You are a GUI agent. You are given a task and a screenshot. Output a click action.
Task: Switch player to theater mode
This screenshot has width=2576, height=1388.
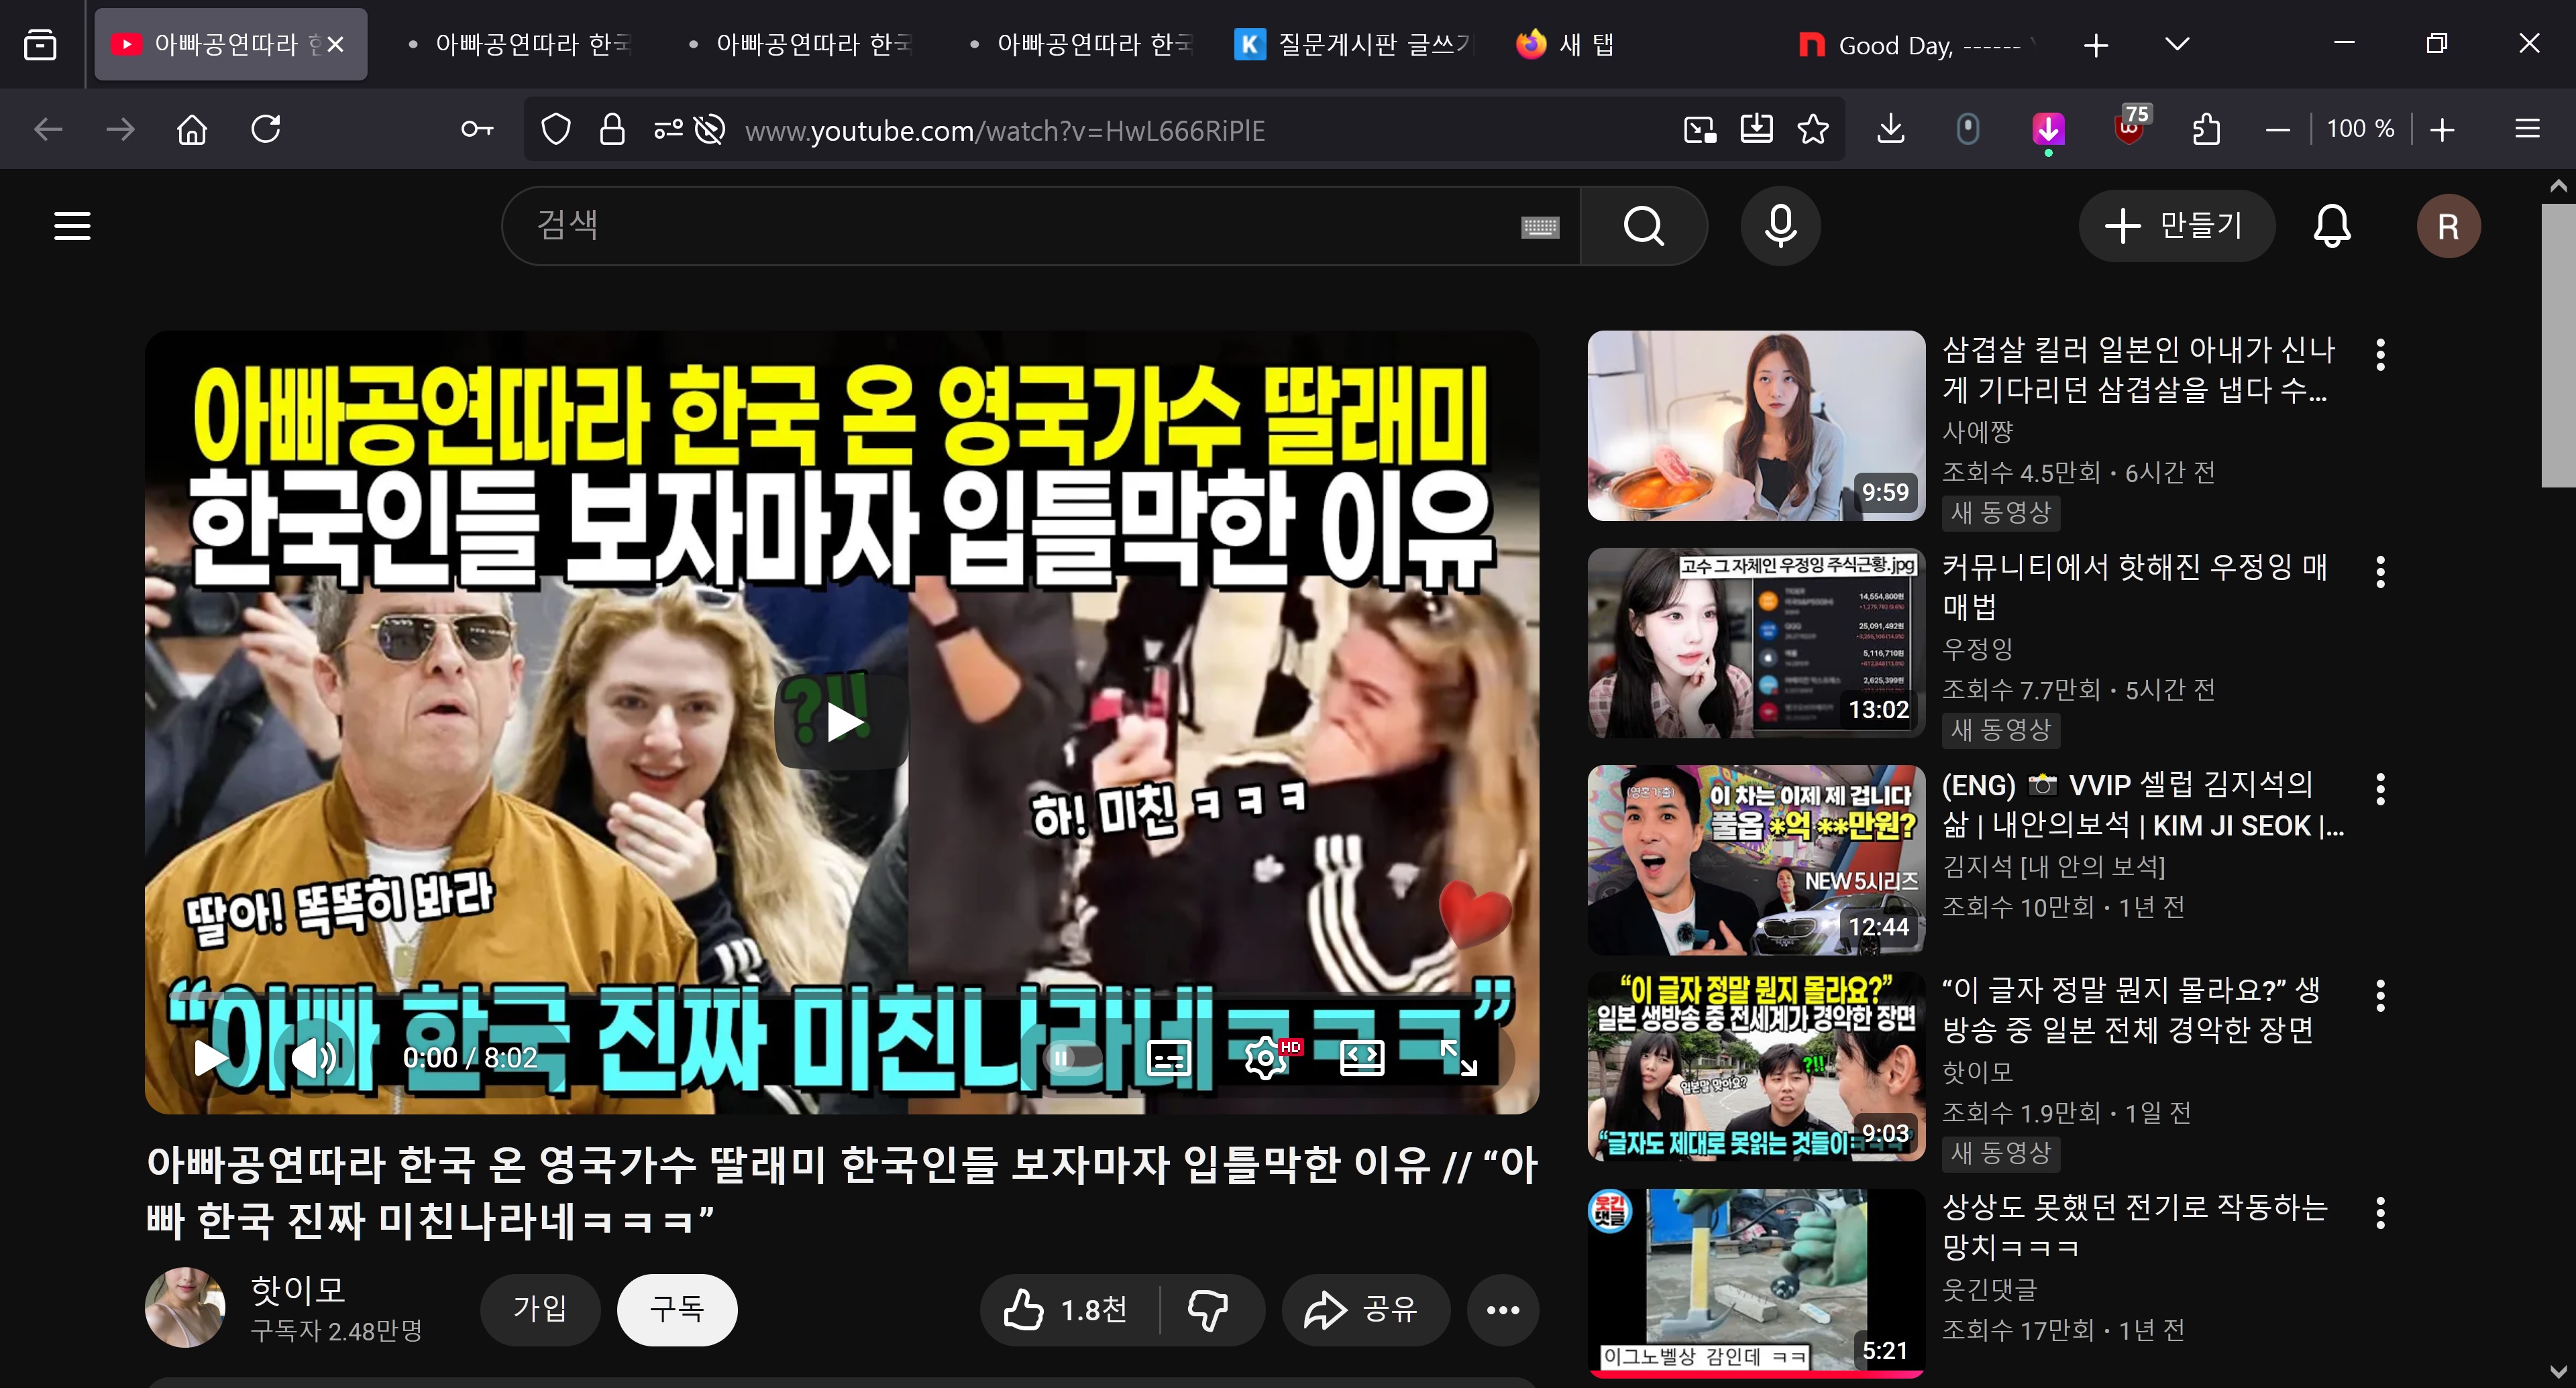click(1361, 1057)
